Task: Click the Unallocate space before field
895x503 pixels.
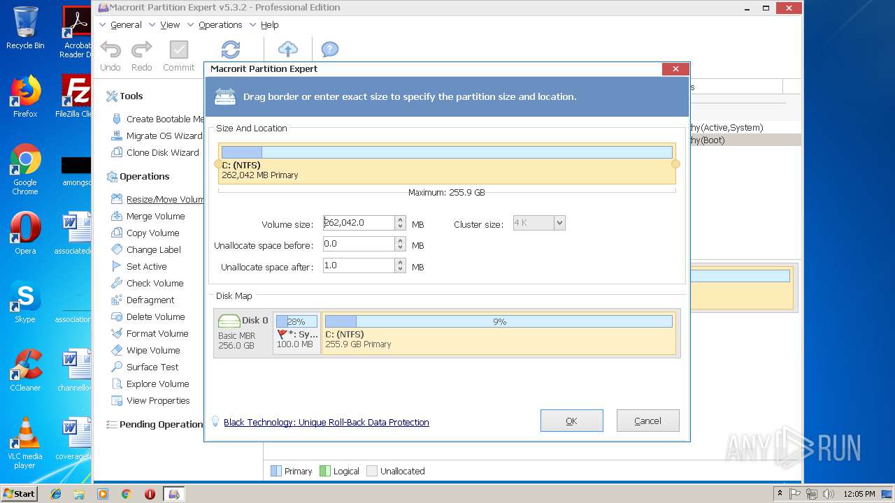Action: [359, 244]
